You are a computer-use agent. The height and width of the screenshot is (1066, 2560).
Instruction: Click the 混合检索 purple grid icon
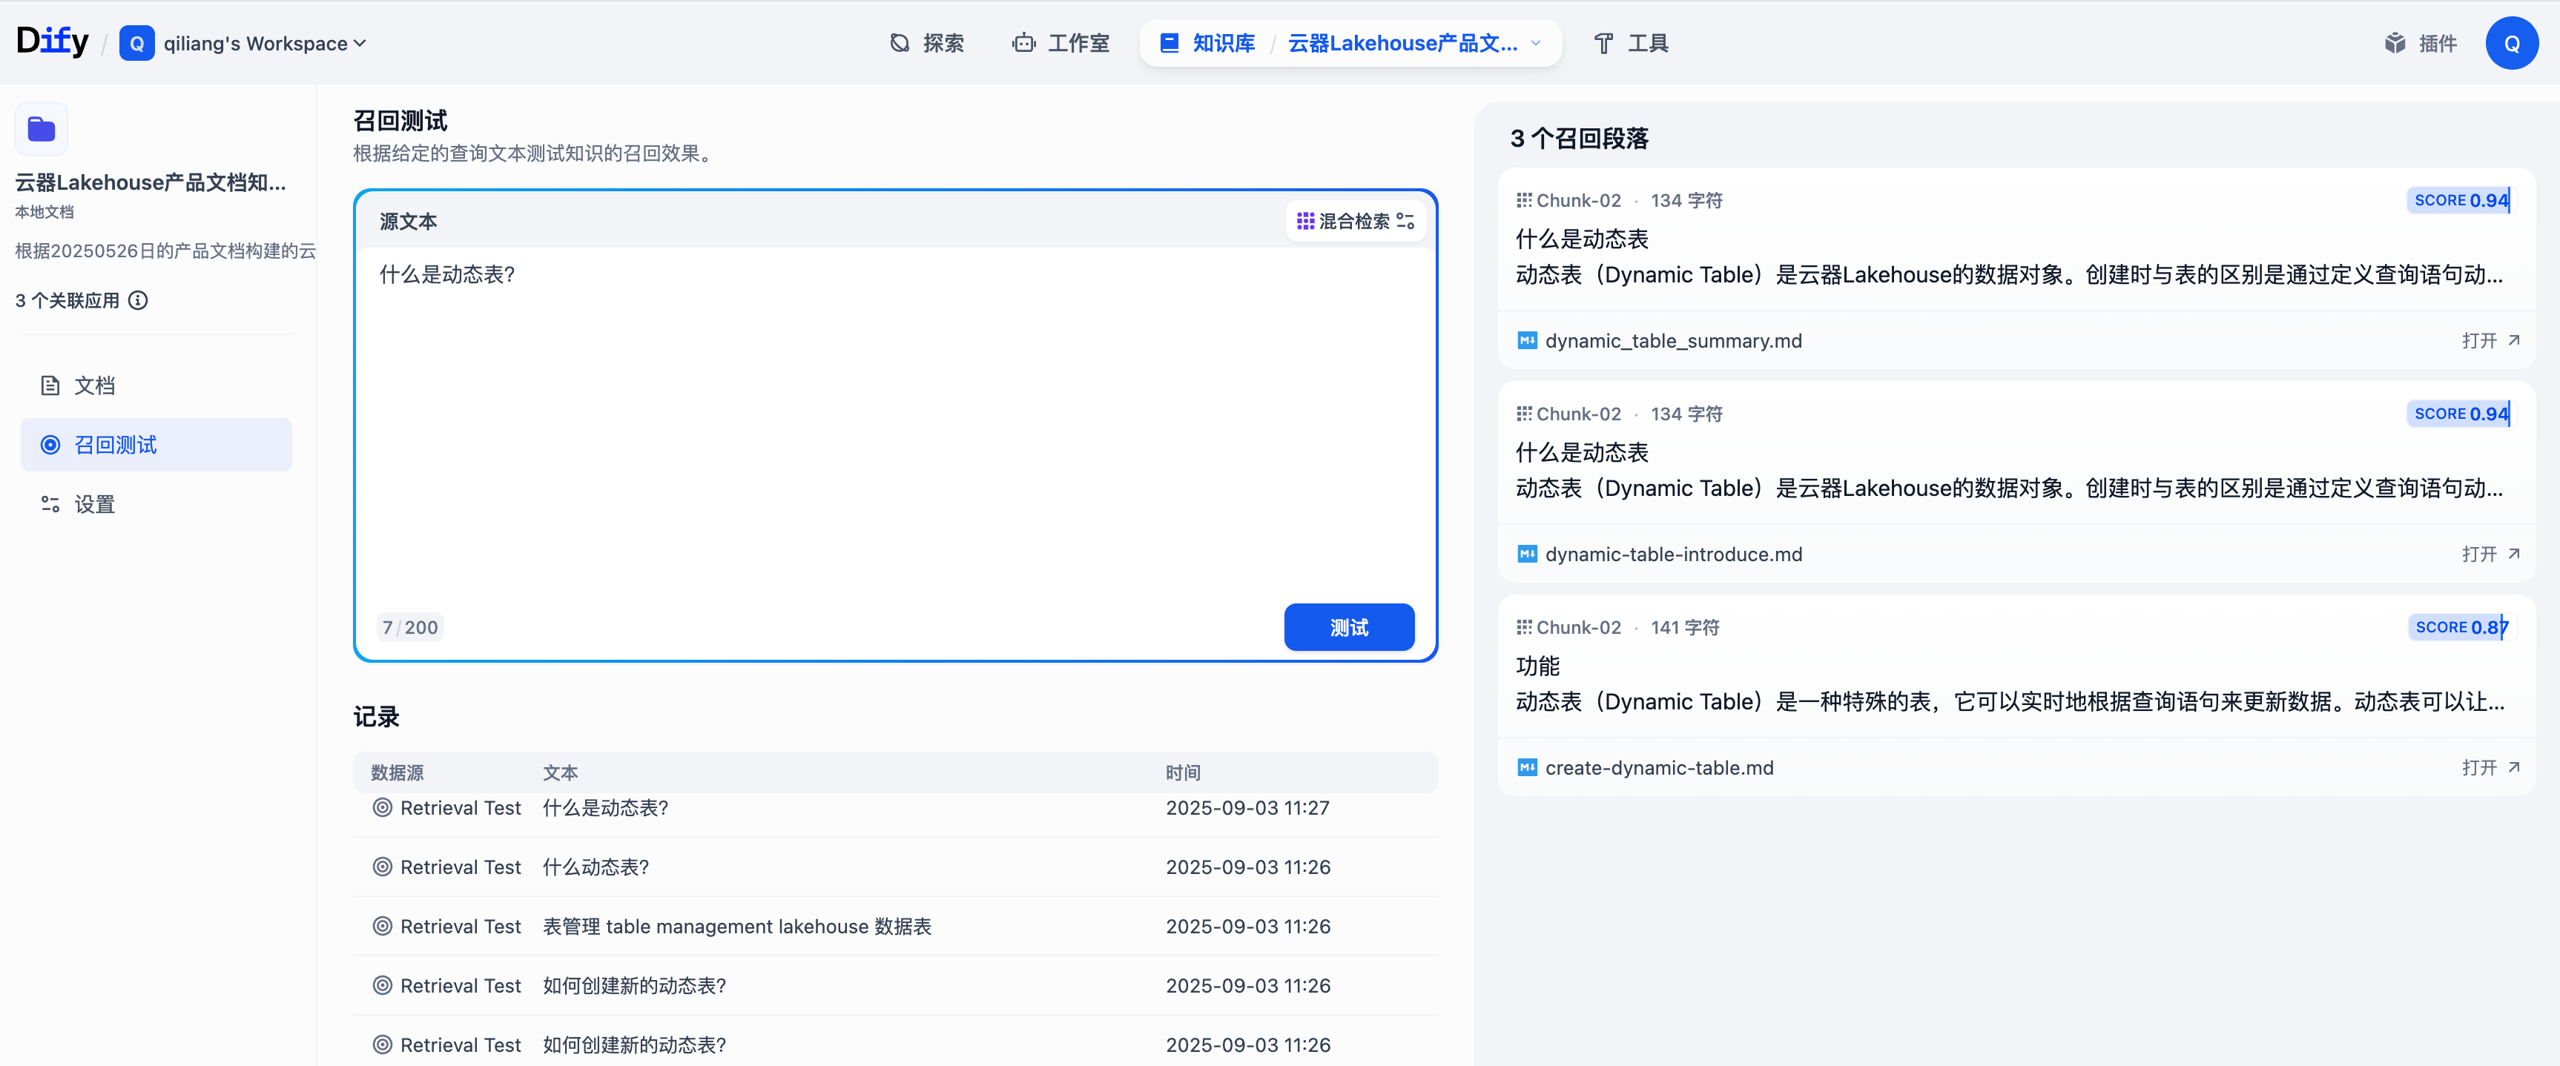pyautogui.click(x=1306, y=222)
